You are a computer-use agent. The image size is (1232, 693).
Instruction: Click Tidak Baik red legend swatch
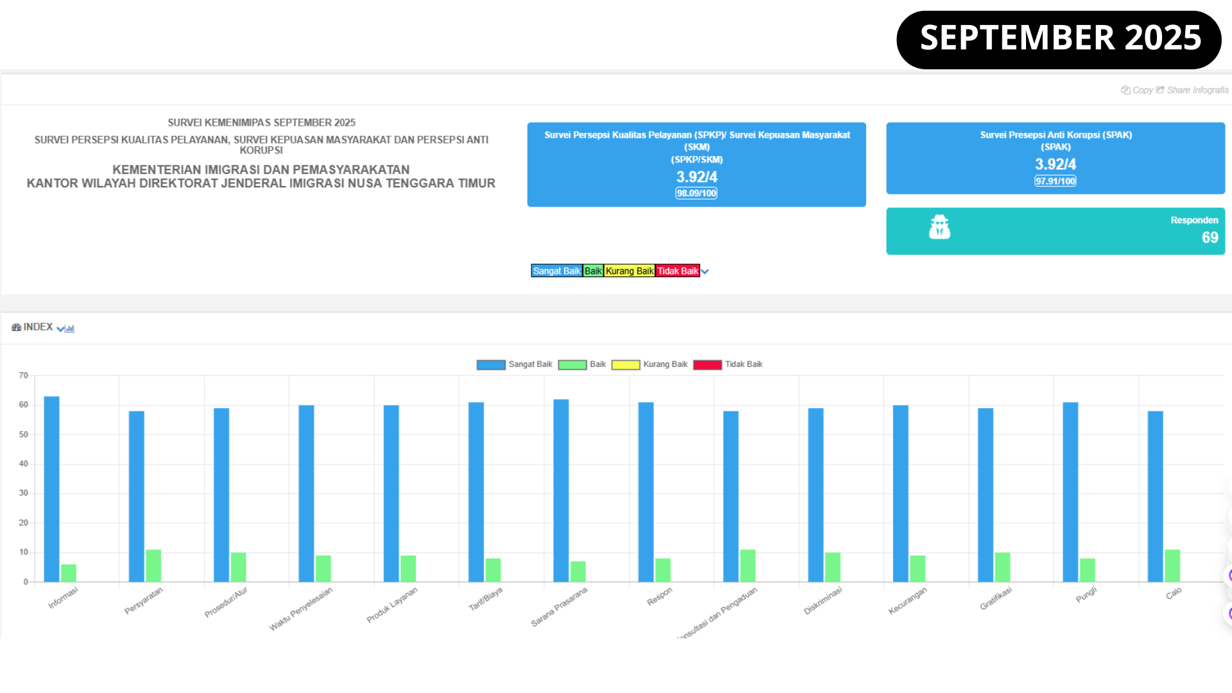coord(707,364)
